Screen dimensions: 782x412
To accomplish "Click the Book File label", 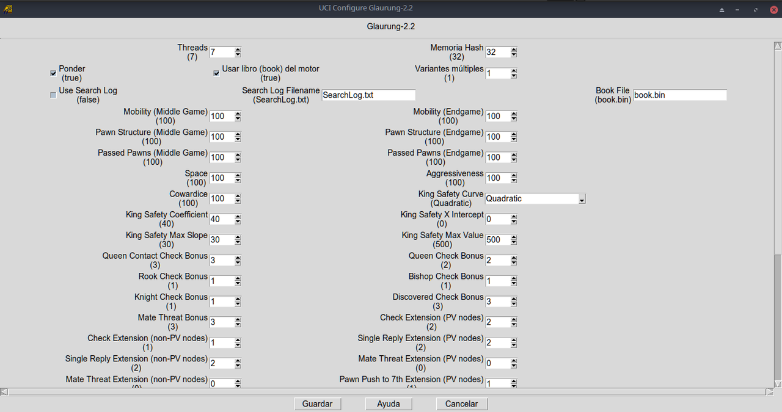I will tap(613, 95).
